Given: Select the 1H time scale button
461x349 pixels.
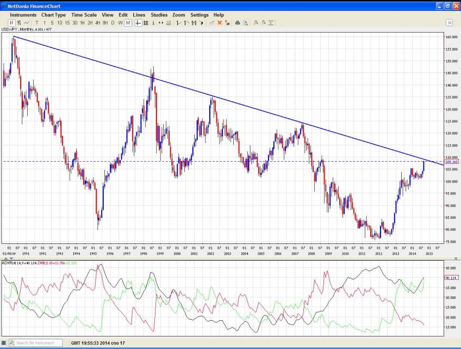Looking at the screenshot, I should coord(82,23).
